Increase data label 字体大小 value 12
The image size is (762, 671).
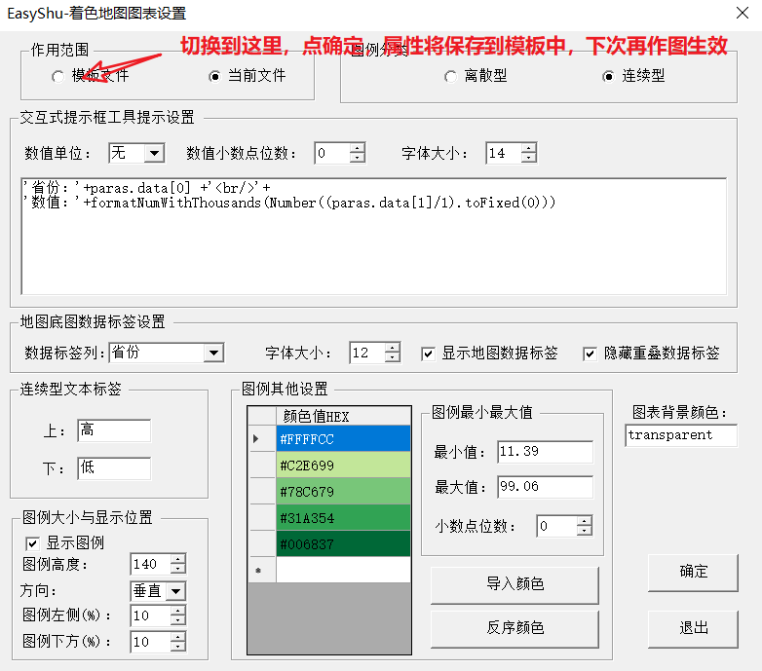392,348
